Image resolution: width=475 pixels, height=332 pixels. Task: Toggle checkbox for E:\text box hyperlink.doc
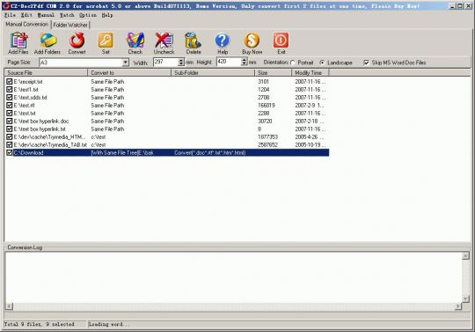click(9, 121)
